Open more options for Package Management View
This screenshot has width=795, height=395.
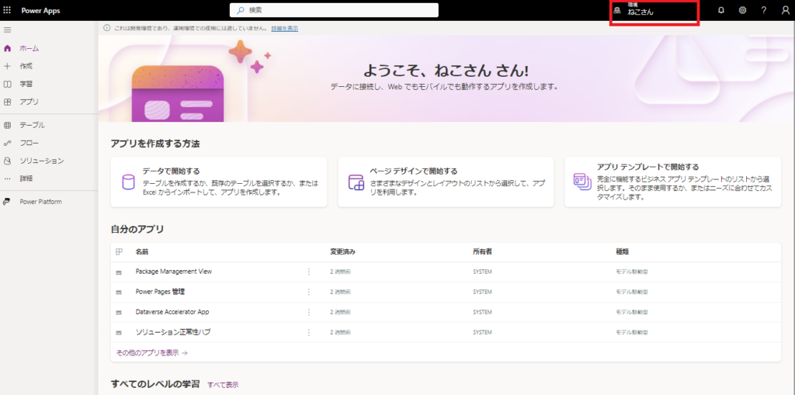(308, 272)
